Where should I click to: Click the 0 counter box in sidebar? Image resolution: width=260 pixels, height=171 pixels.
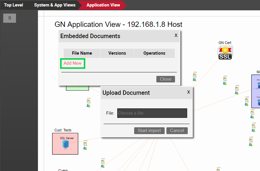pos(9,18)
